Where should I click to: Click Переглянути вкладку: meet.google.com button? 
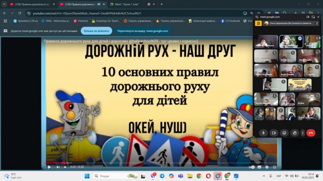pyautogui.click(x=143, y=31)
